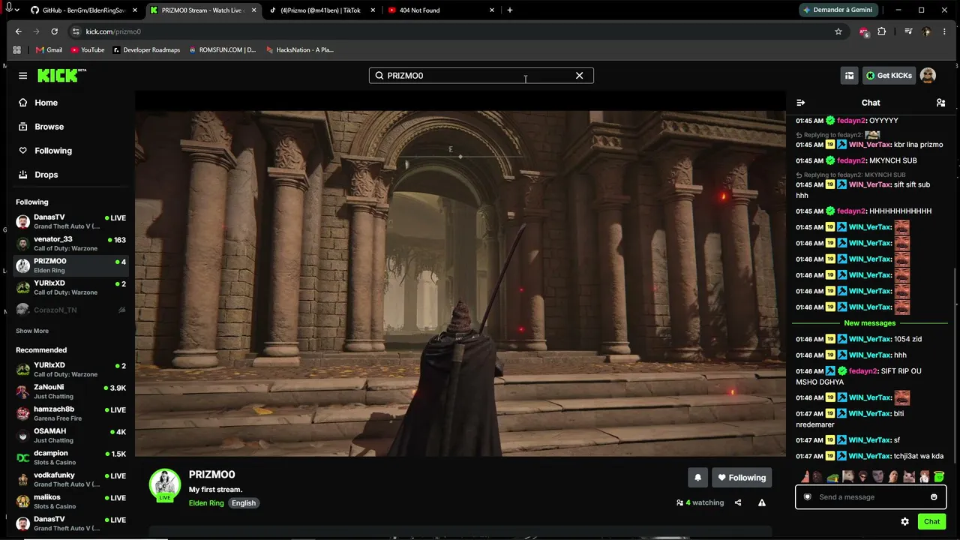This screenshot has height=540, width=960.
Task: Send message with the green Chat button
Action: coord(931,521)
